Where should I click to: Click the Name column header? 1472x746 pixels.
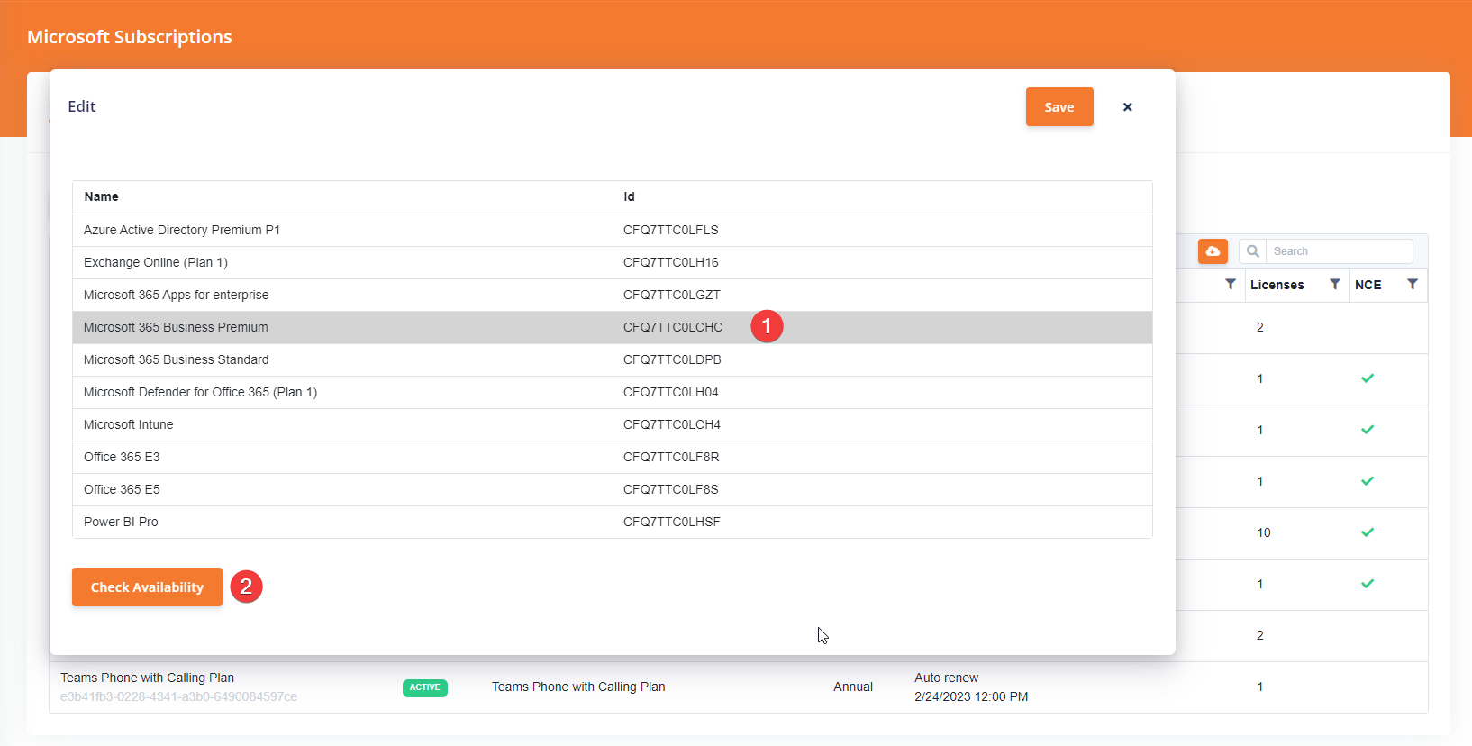coord(101,196)
